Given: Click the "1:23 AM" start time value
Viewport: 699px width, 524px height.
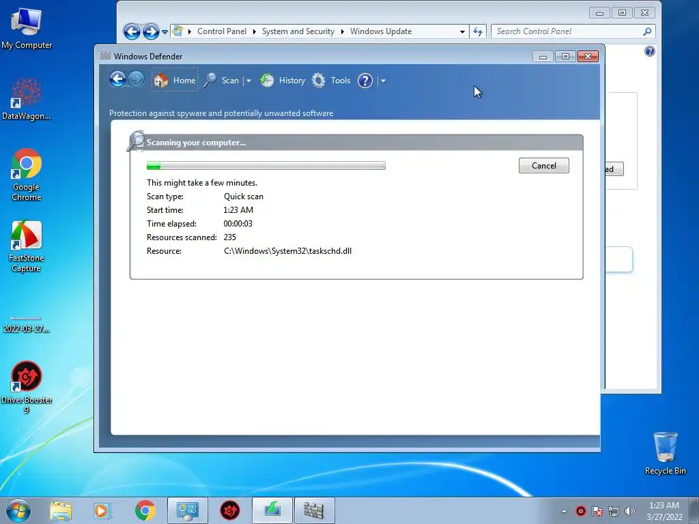Looking at the screenshot, I should [238, 210].
